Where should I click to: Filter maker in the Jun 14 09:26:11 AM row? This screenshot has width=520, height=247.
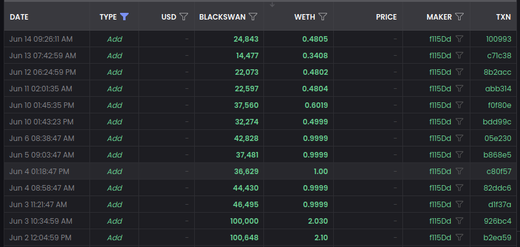pos(459,39)
